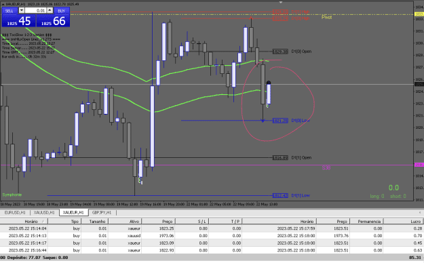
Task: Click the 1829.38 price tag on chart
Action: pyautogui.click(x=280, y=52)
